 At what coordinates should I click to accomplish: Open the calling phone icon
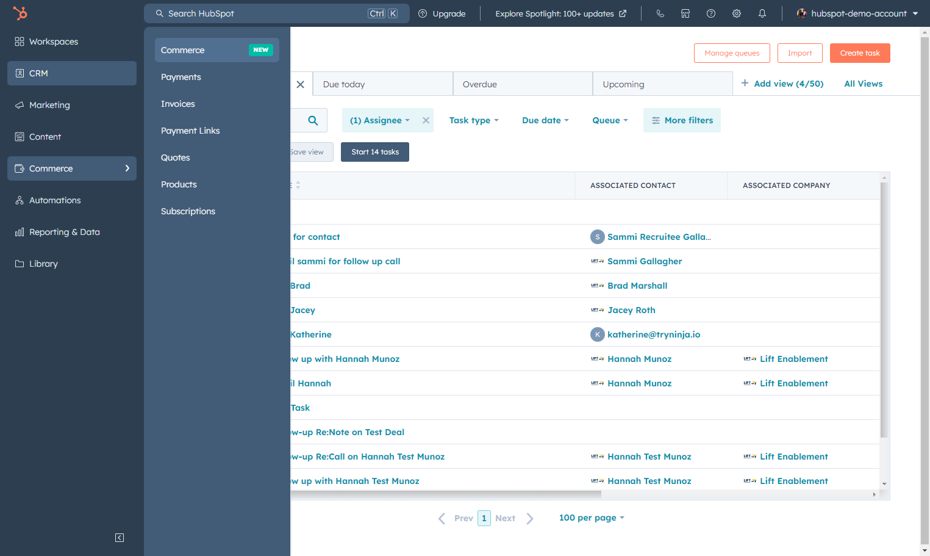(x=660, y=13)
